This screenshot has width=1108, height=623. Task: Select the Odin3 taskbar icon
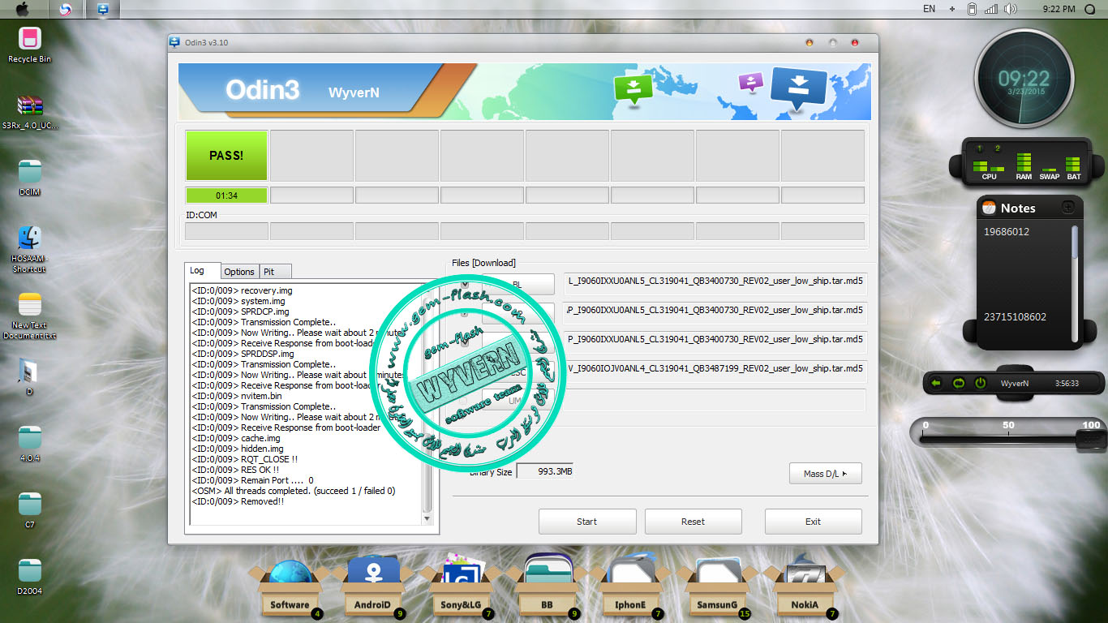coord(104,10)
